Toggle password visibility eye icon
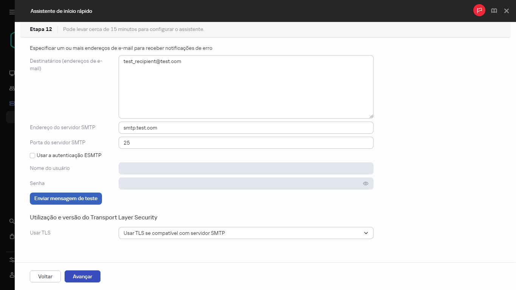 click(x=365, y=184)
